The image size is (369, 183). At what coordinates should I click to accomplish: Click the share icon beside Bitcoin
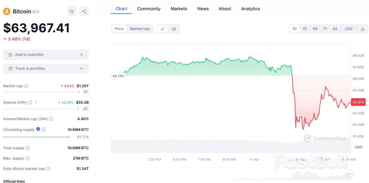coord(84,12)
